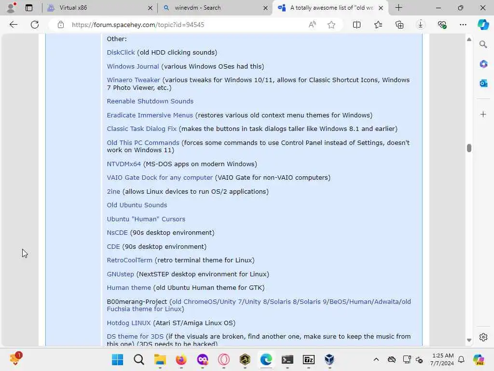Close the Virtual x86 tab
The image size is (494, 371).
point(151,8)
